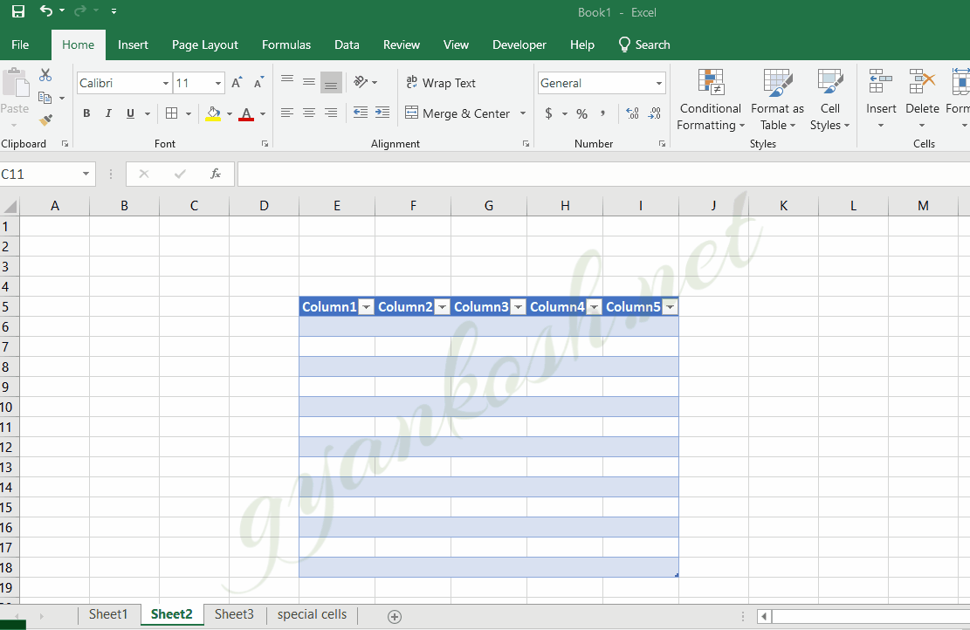Viewport: 970px width, 630px height.
Task: Click the Increase Decimal icon
Action: coord(632,113)
